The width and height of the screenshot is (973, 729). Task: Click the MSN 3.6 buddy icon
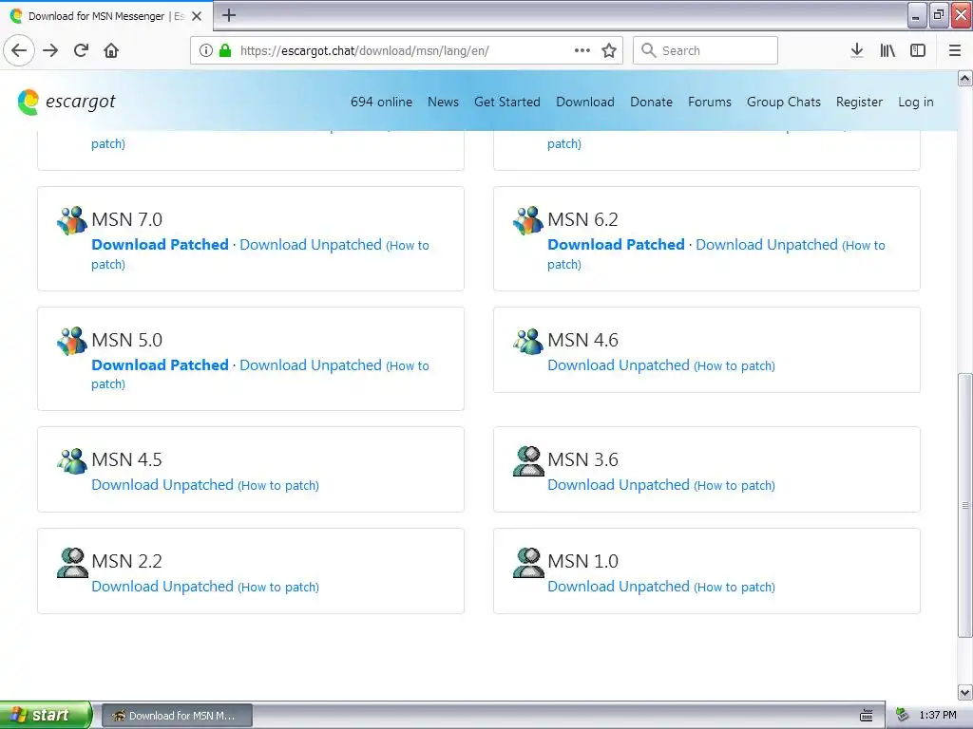[528, 460]
